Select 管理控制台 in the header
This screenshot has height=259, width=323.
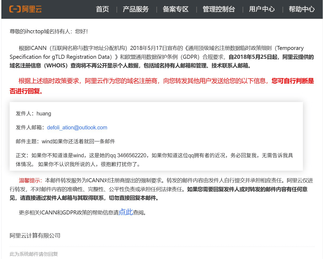(x=219, y=9)
